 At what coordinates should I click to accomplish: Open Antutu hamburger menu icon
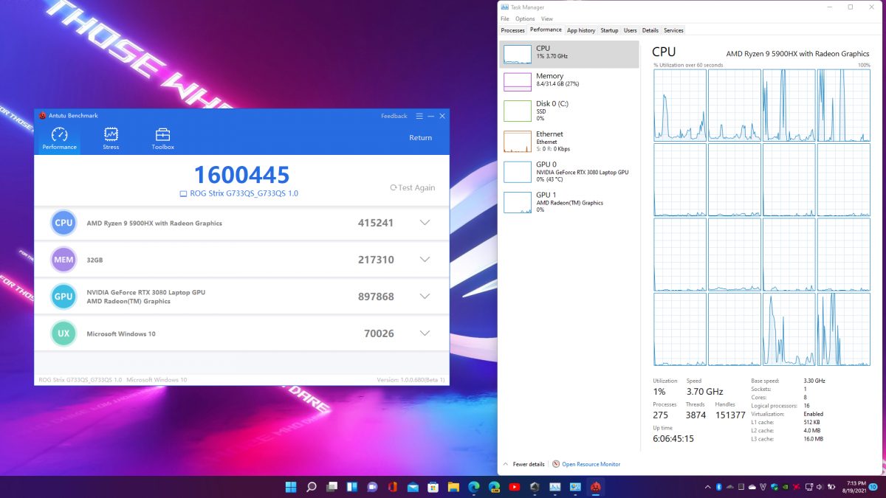[419, 116]
